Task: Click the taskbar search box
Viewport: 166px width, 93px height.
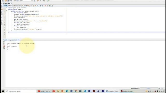Action: click(x=21, y=91)
